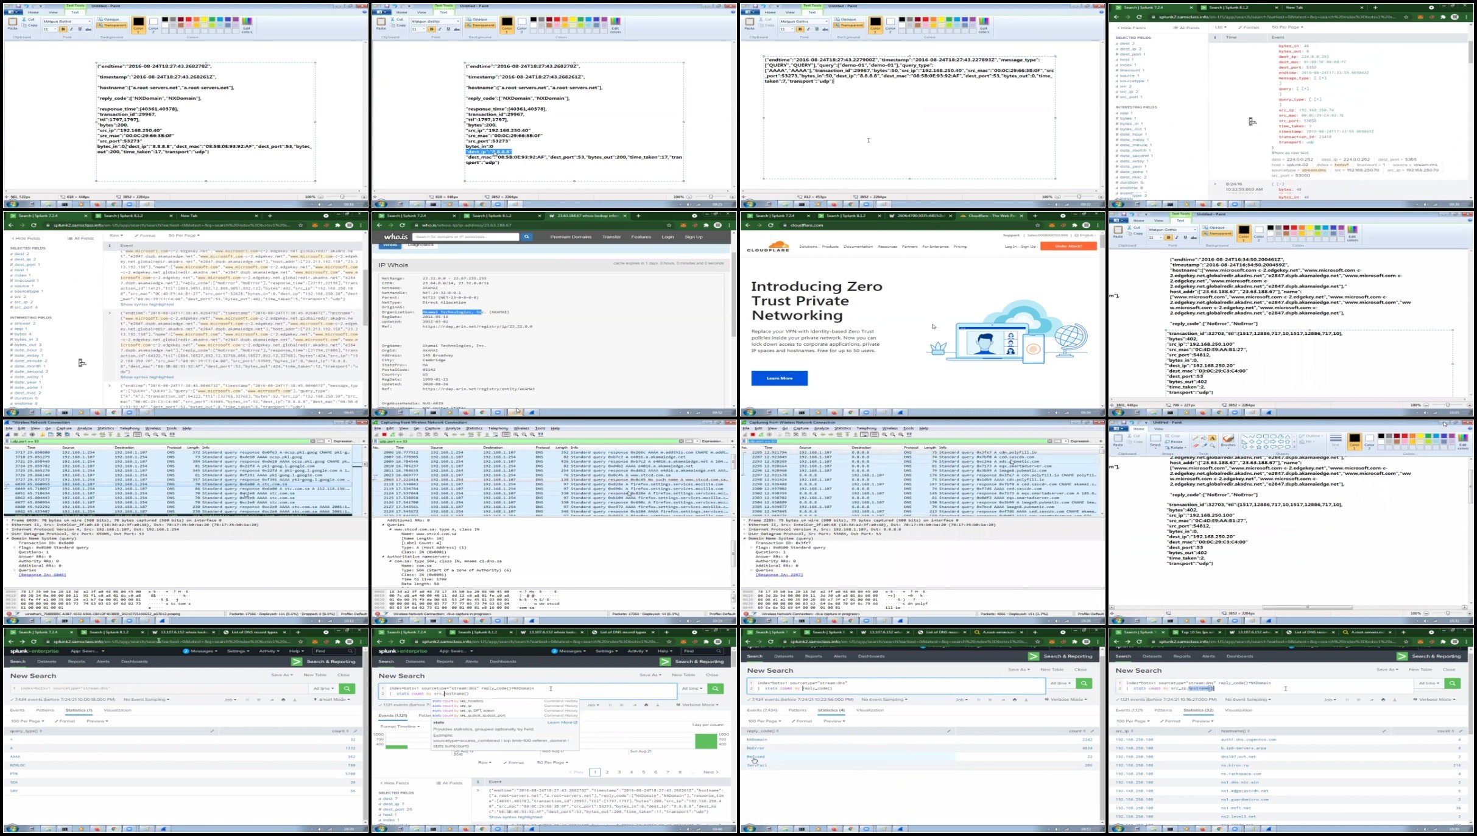
Task: Click zoom slider in Paint Home-tab window status bar
Action: (1448, 613)
